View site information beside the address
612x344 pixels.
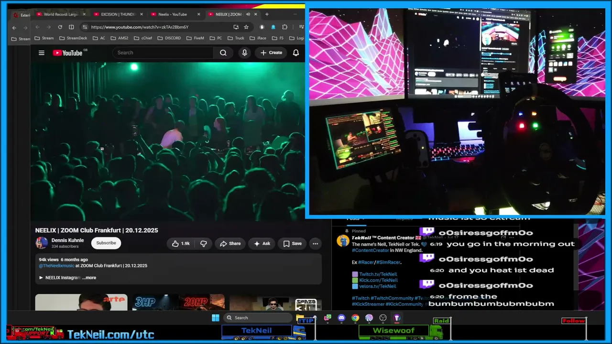[85, 27]
